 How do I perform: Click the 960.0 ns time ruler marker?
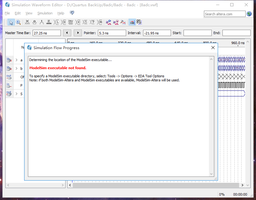[238, 43]
